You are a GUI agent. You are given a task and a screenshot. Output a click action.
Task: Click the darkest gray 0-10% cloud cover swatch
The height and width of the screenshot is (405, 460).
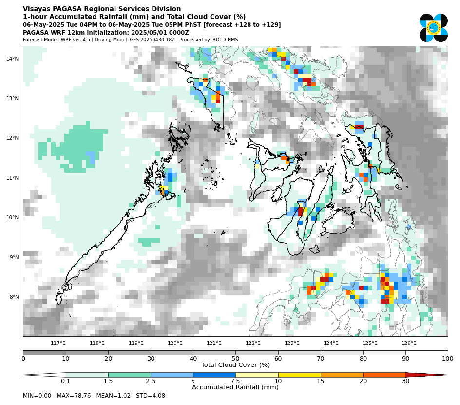(45, 353)
